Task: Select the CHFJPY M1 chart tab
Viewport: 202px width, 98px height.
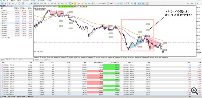Action: [38, 60]
